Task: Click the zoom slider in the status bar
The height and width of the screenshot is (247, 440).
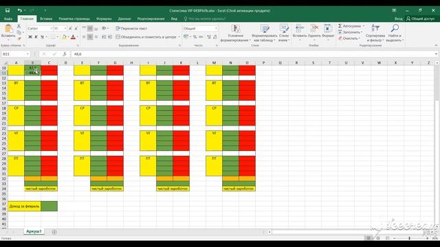Action: pos(410,238)
